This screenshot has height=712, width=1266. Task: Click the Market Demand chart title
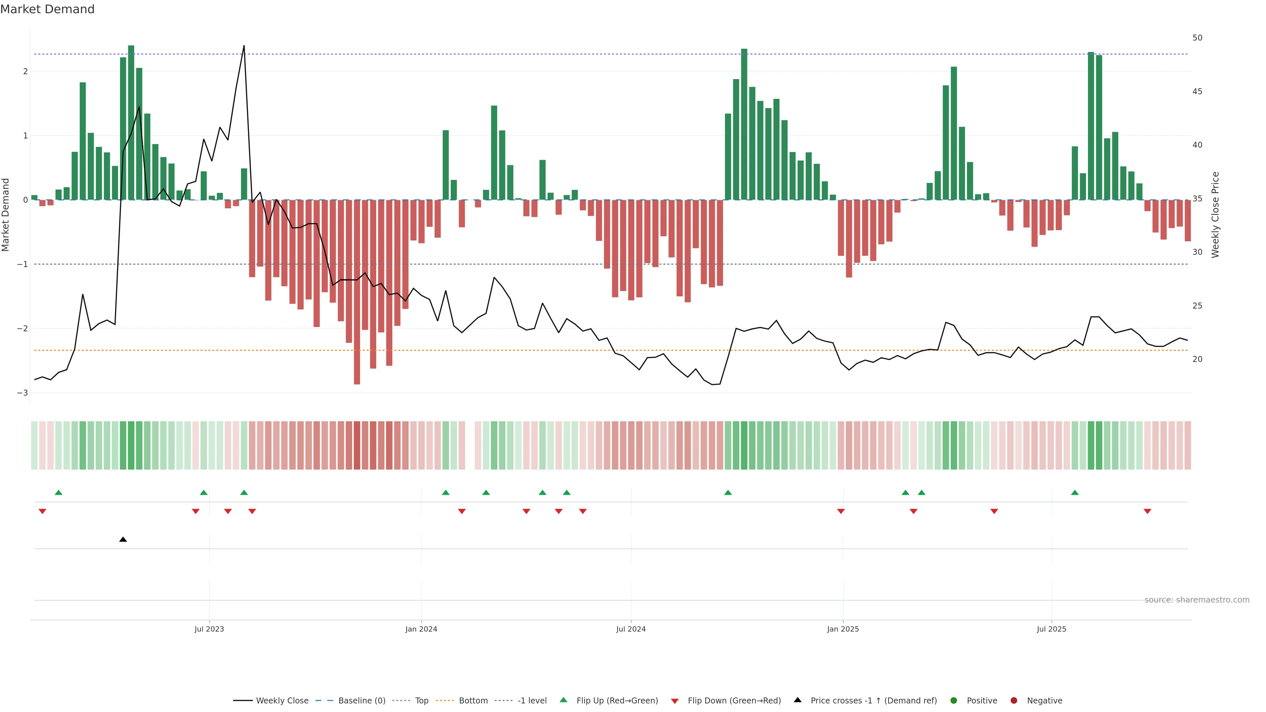tap(47, 9)
